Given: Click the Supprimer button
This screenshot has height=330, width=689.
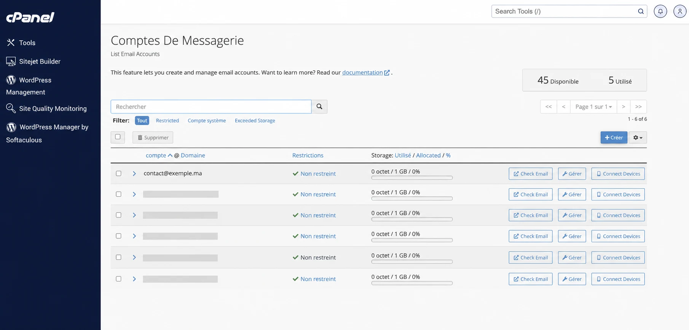Looking at the screenshot, I should pos(153,137).
